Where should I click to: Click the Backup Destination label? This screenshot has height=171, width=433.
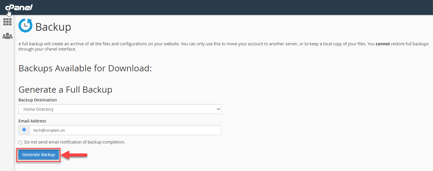pyautogui.click(x=38, y=100)
